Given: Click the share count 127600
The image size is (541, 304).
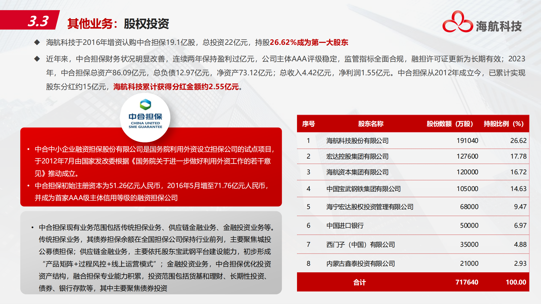Looking at the screenshot, I should [x=467, y=156].
